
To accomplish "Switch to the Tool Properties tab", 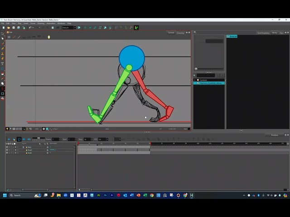I will click(263, 33).
